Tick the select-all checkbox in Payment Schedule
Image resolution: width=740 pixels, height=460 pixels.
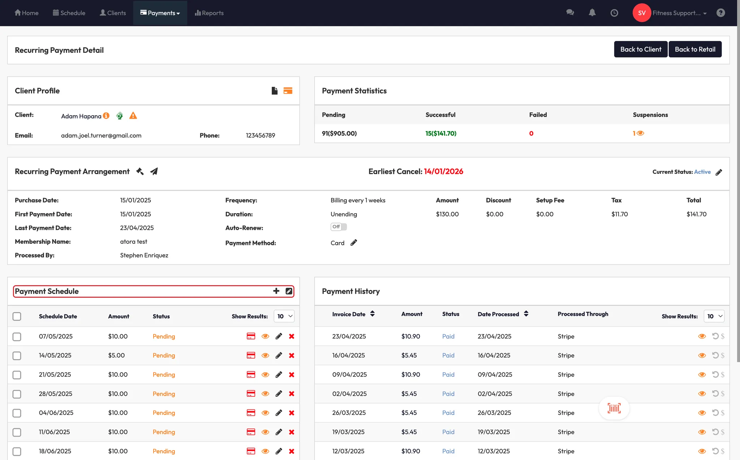pyautogui.click(x=17, y=317)
